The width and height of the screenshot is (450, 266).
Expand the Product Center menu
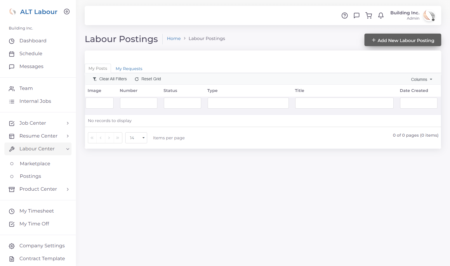pyautogui.click(x=38, y=189)
